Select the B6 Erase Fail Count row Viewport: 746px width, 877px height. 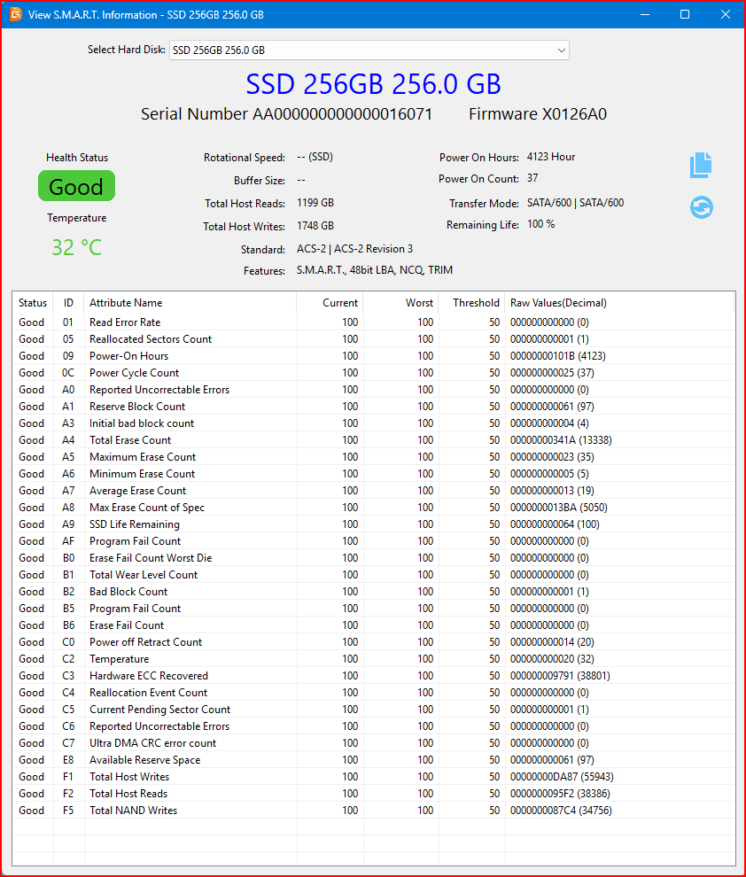tap(374, 625)
